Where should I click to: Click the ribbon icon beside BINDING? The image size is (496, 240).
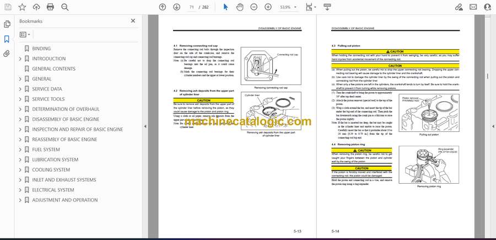(27, 49)
